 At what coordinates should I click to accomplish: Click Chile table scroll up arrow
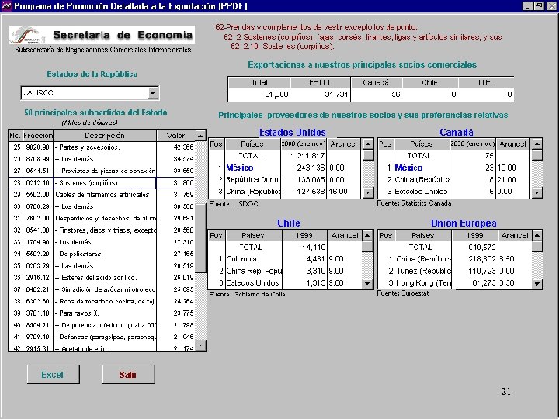[367, 235]
